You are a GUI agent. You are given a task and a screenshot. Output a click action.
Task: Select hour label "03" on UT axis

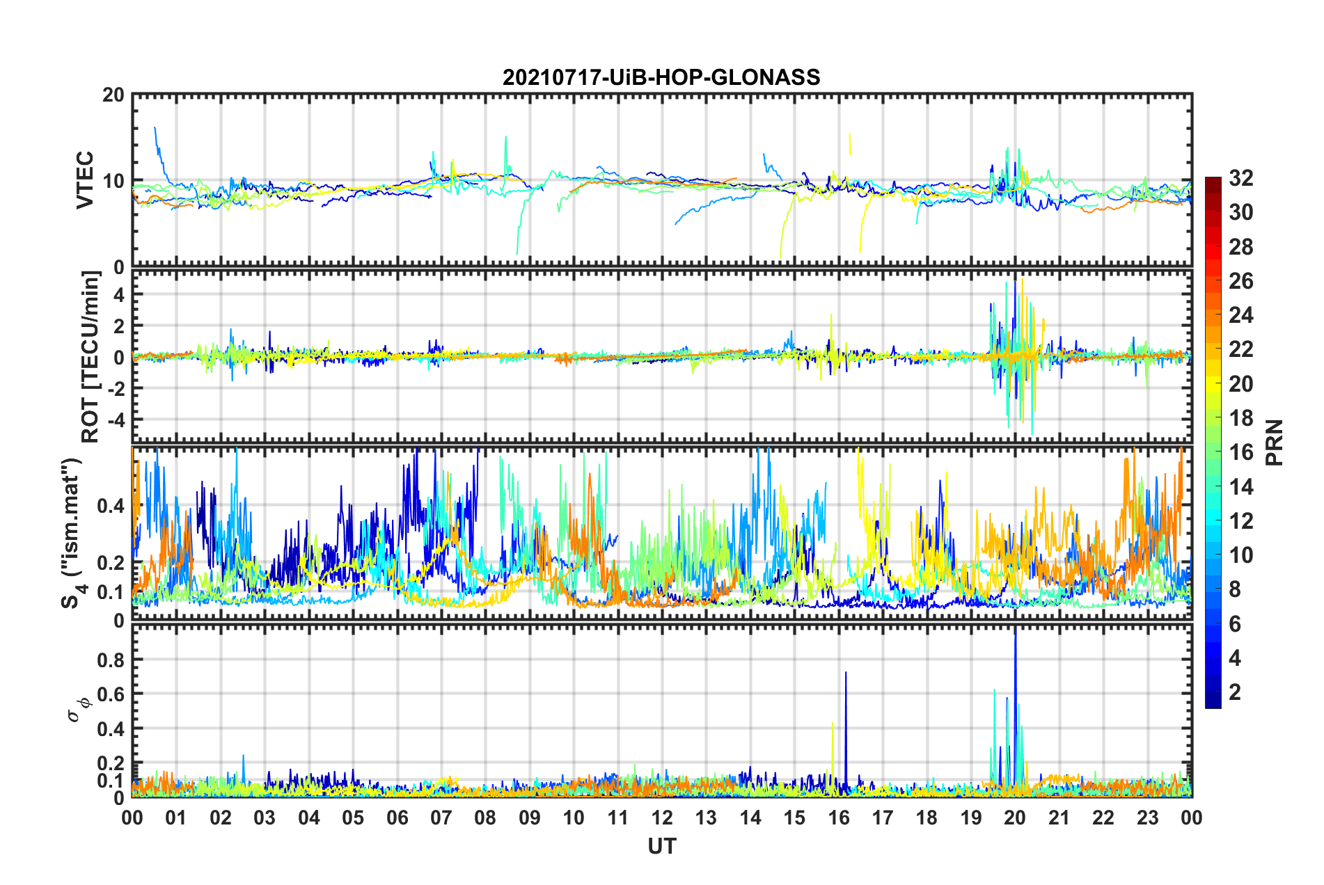(x=265, y=818)
